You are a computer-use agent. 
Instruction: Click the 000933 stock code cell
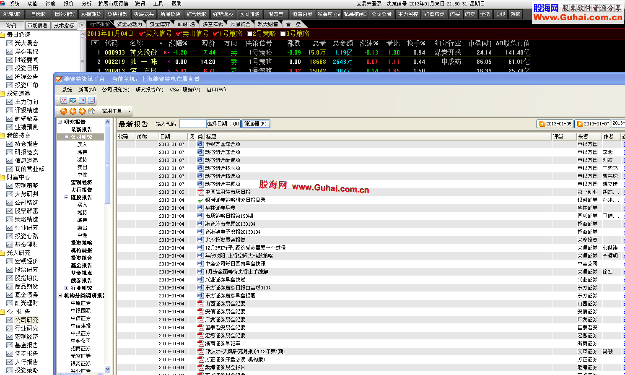pos(115,52)
